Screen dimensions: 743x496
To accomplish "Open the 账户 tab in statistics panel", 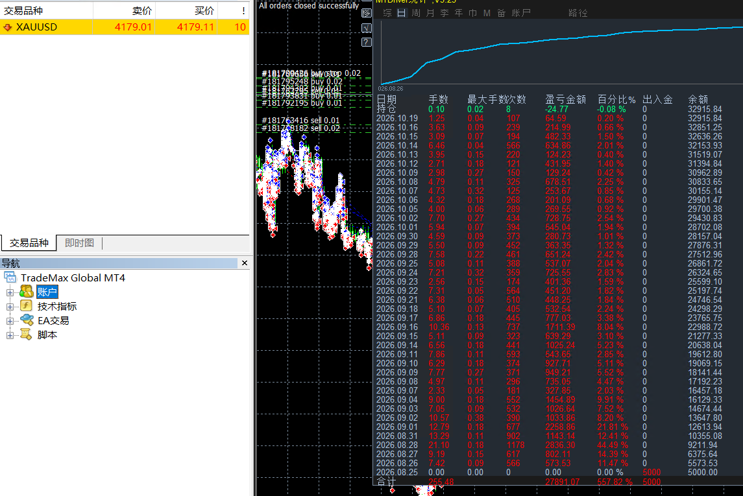I will tap(521, 13).
